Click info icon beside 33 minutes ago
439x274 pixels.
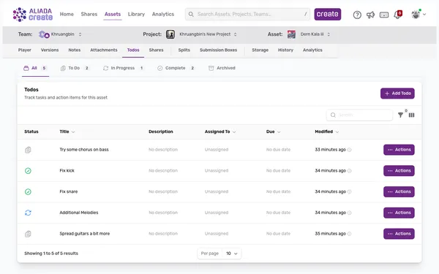[x=349, y=150]
